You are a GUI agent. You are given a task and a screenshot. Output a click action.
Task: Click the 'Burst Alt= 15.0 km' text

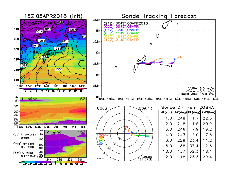197,94
